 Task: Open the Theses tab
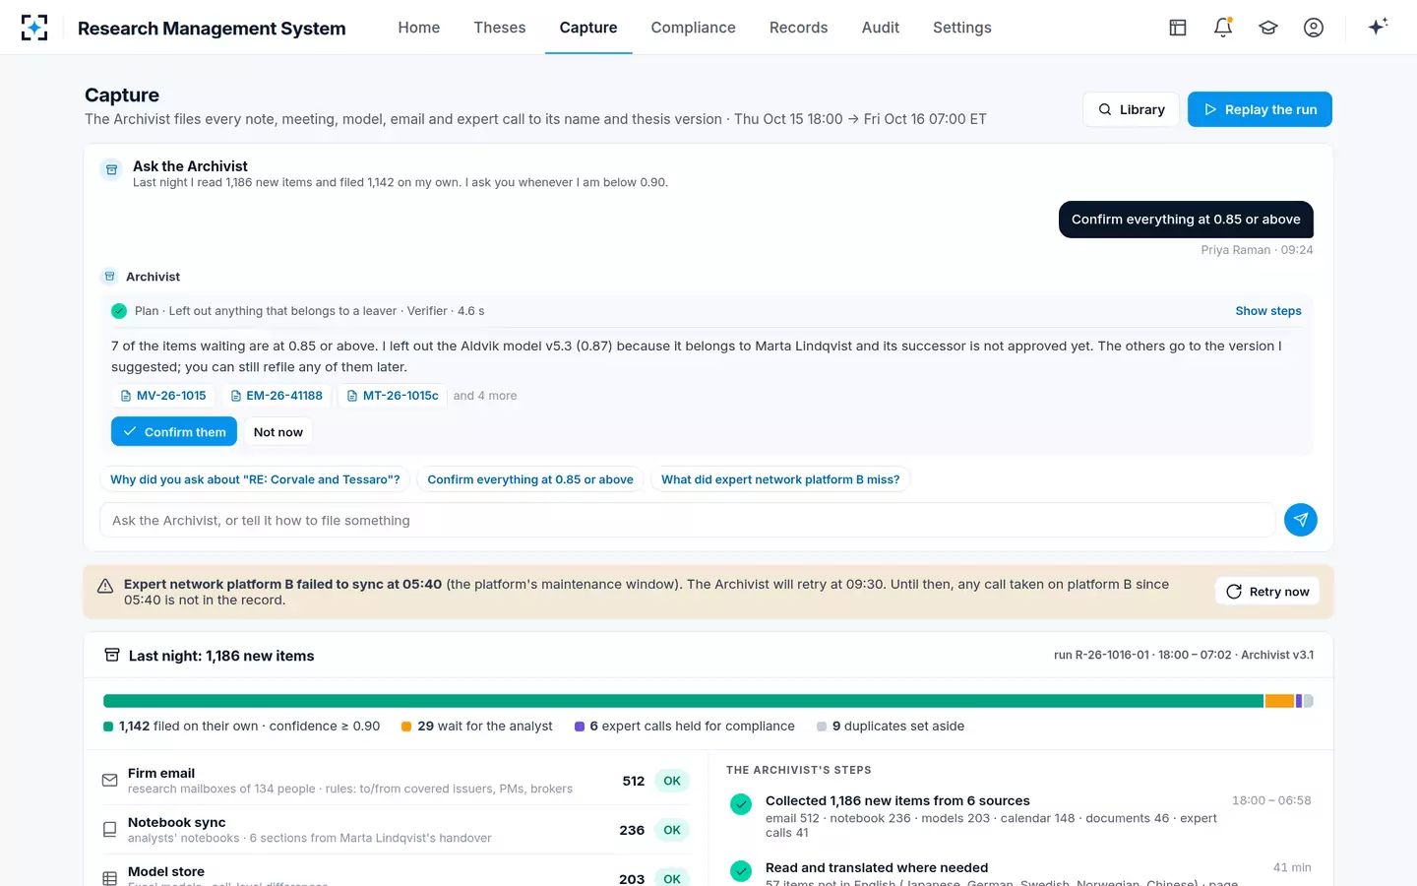click(x=500, y=28)
